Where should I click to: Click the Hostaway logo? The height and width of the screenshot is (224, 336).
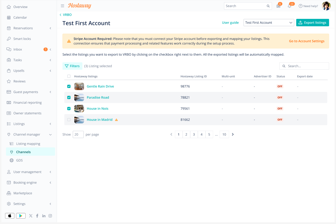(x=80, y=6)
